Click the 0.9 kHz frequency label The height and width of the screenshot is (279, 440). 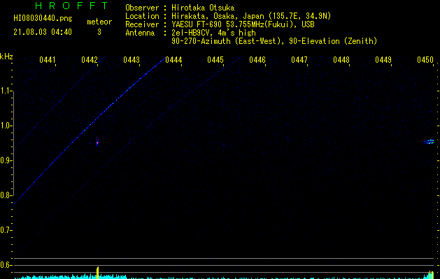coord(6,160)
